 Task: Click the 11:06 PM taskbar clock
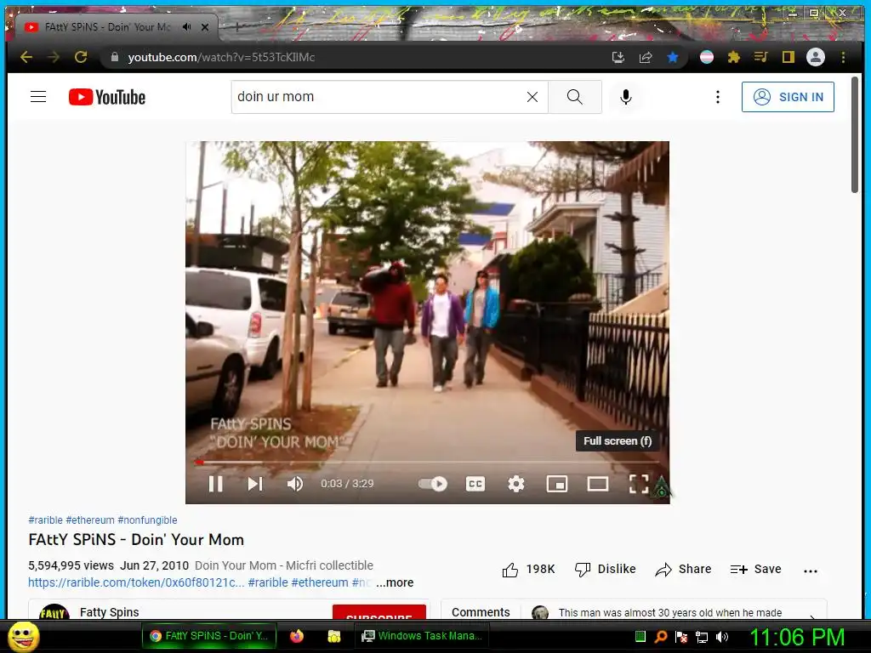pos(796,637)
